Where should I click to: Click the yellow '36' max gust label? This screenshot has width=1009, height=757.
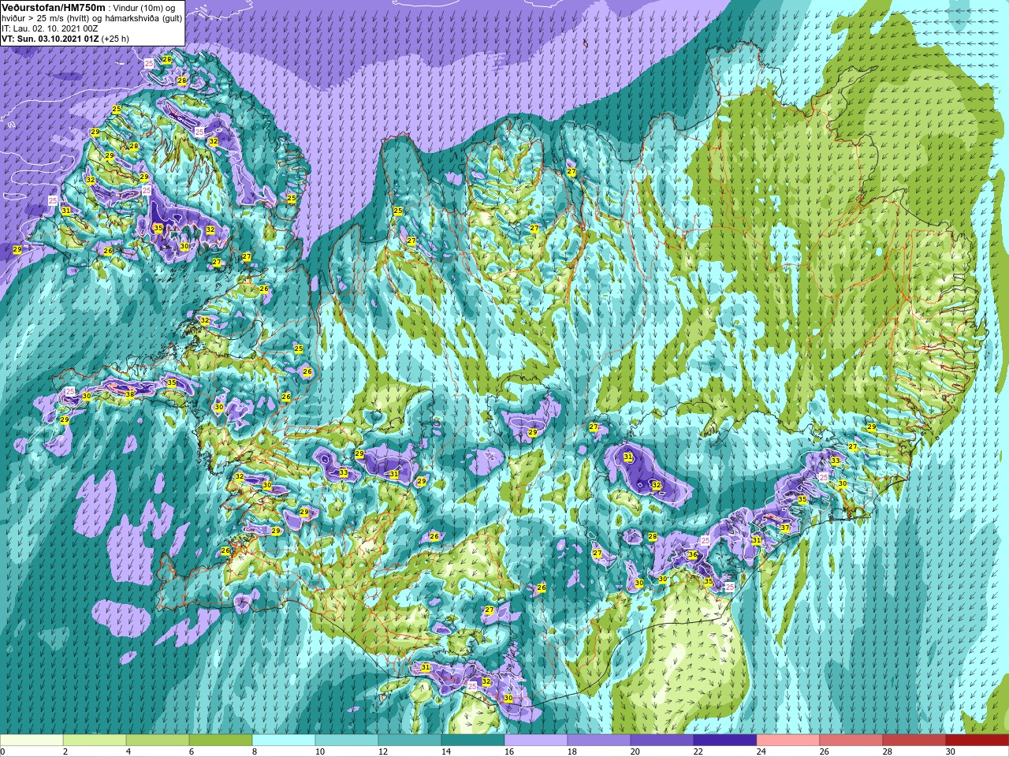point(693,555)
